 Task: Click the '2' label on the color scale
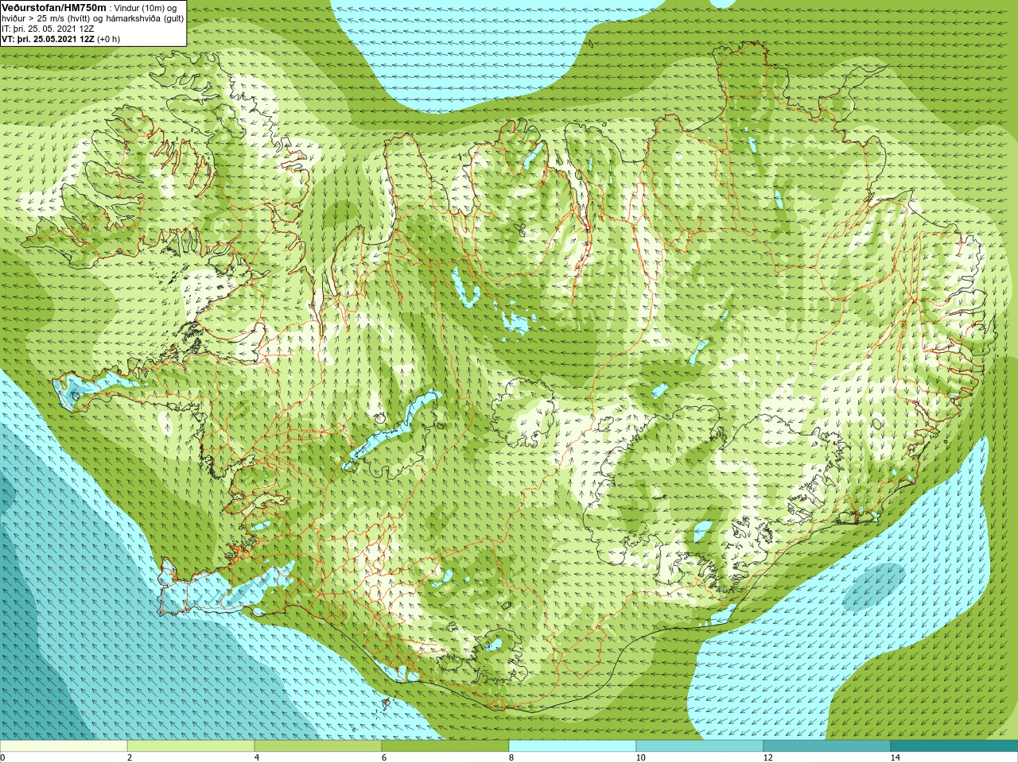[130, 757]
